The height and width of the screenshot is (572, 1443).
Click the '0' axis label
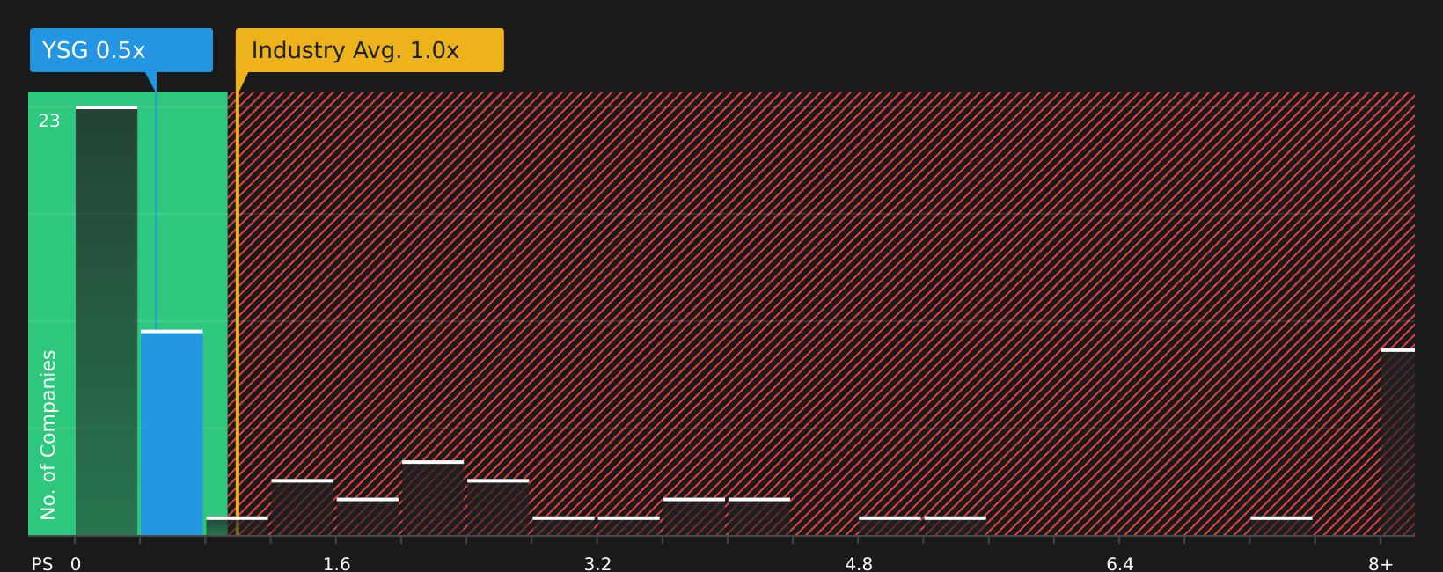(76, 564)
